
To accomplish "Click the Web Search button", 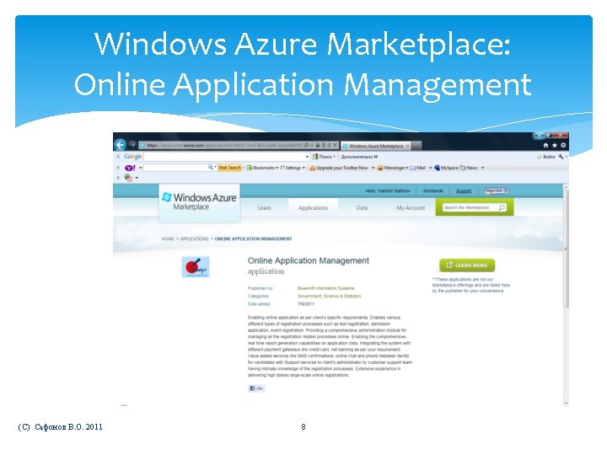I will [x=229, y=168].
